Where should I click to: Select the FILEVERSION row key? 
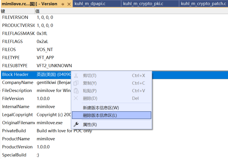[x=15, y=17]
